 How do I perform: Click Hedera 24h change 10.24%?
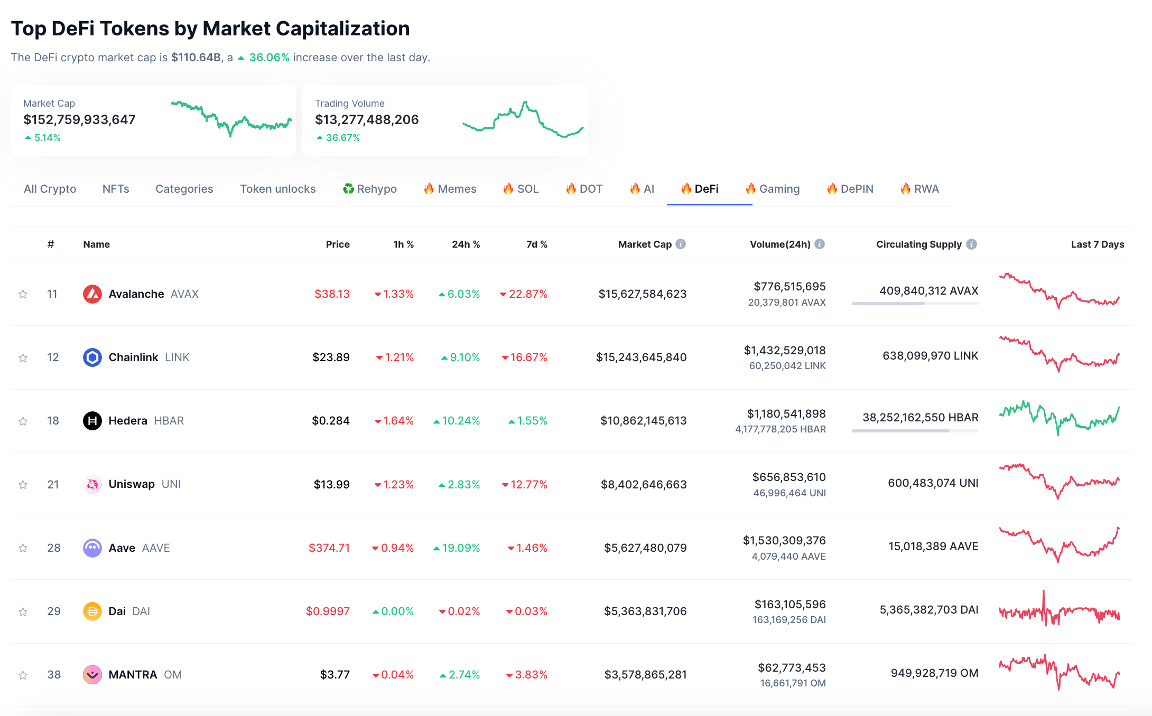pyautogui.click(x=457, y=421)
